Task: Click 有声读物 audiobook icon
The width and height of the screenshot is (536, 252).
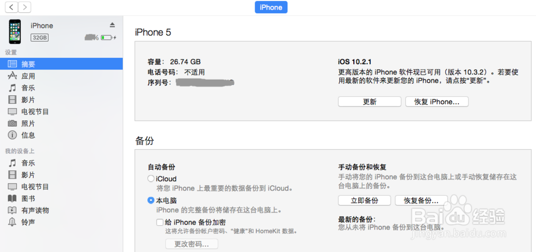Action: [x=12, y=210]
